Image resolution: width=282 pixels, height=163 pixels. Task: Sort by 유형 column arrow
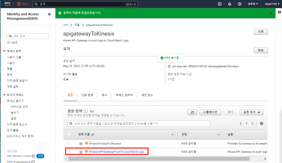pyautogui.click(x=219, y=135)
